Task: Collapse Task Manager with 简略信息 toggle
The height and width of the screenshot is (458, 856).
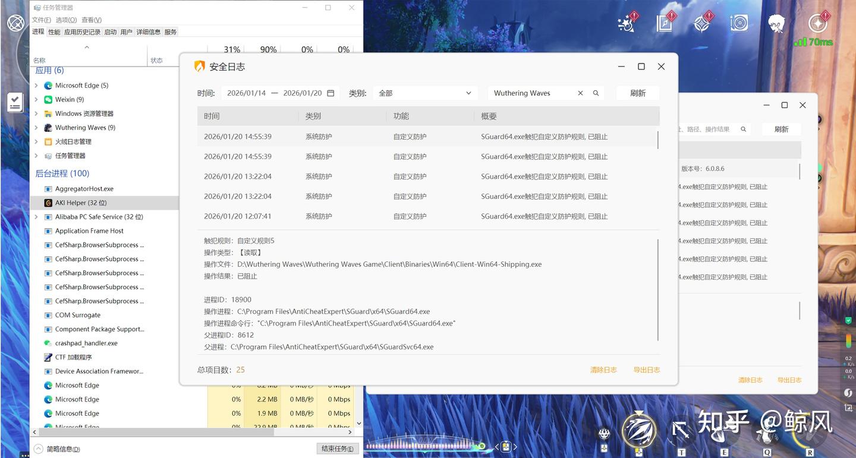Action: coord(56,449)
